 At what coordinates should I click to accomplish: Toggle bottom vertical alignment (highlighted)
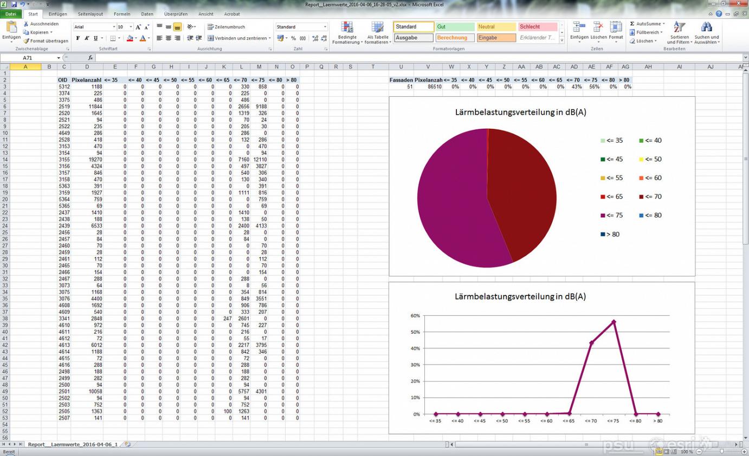pyautogui.click(x=177, y=27)
